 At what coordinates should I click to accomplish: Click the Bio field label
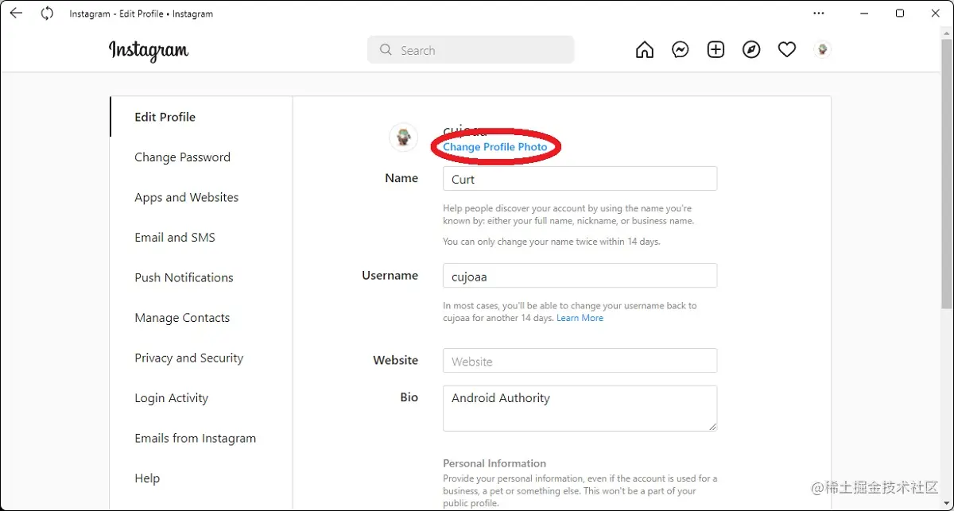point(409,397)
